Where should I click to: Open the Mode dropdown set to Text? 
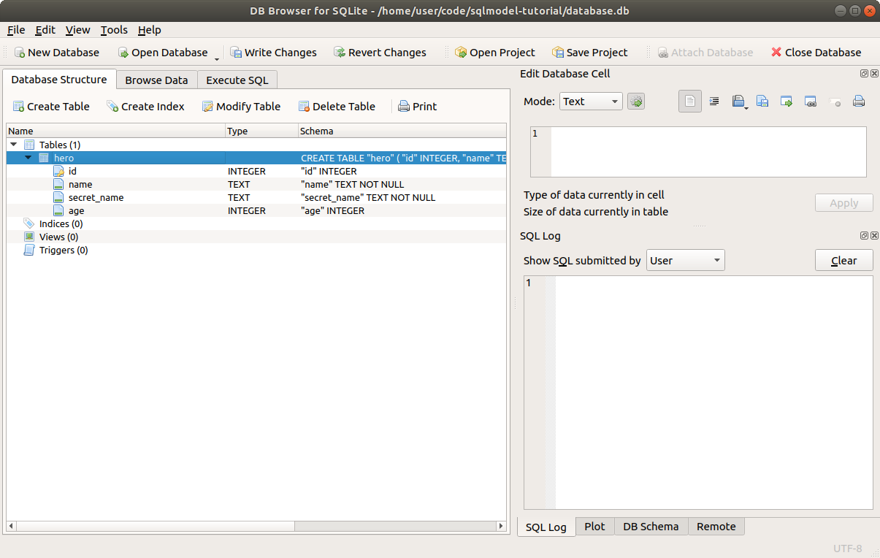(591, 102)
